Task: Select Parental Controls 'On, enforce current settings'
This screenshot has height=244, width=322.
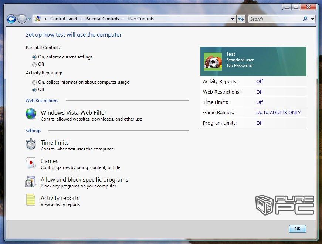Action: coord(34,57)
